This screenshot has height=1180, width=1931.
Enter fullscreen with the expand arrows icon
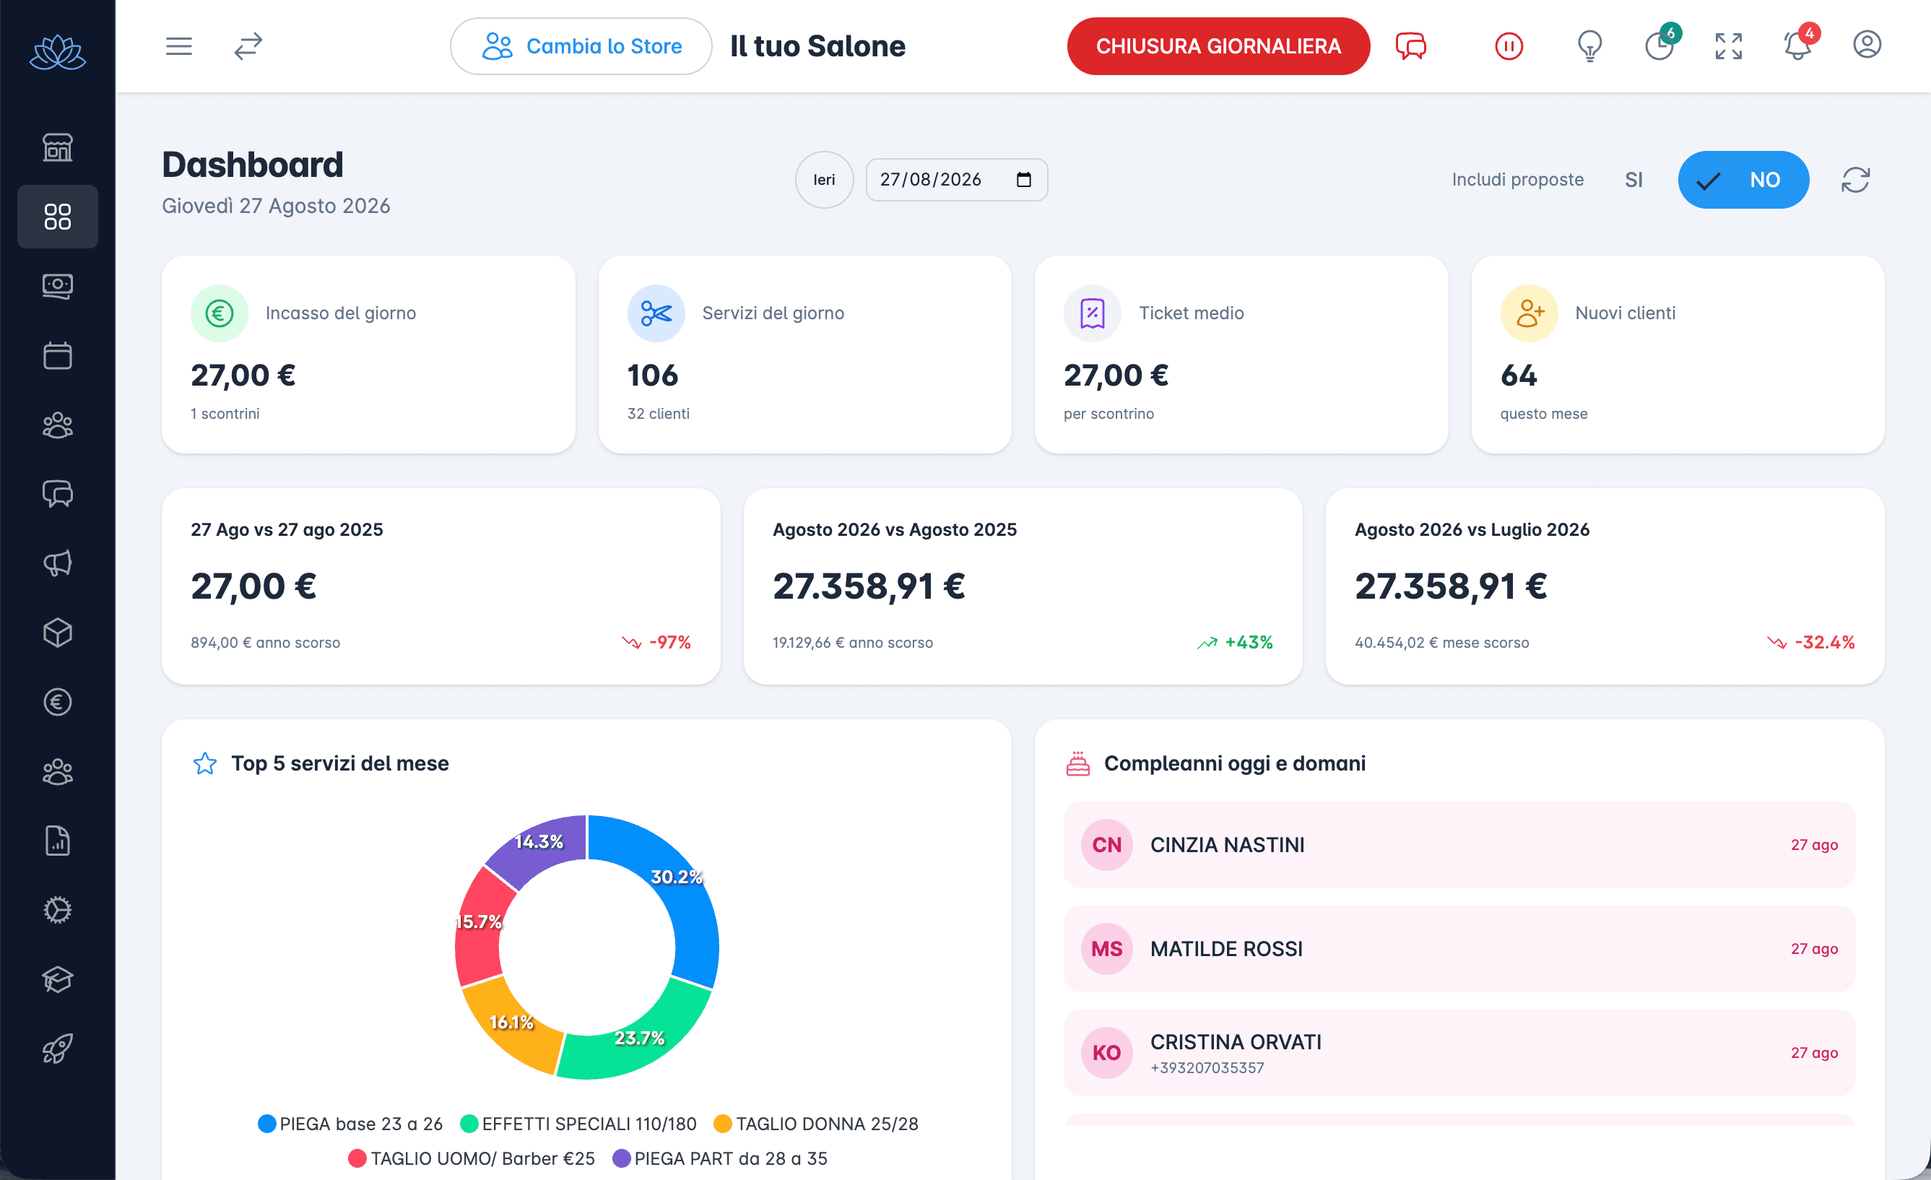[x=1728, y=46]
